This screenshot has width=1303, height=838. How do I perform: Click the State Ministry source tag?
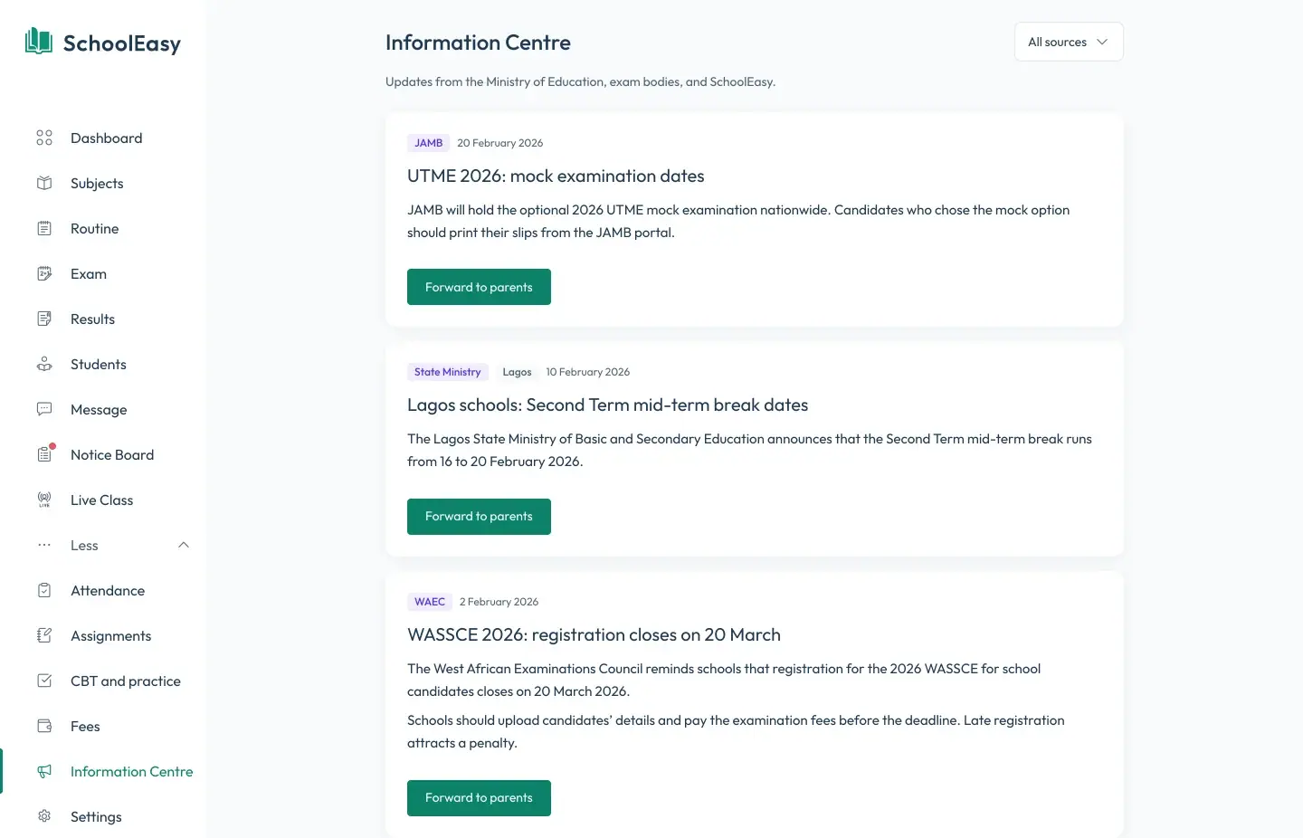pyautogui.click(x=448, y=372)
